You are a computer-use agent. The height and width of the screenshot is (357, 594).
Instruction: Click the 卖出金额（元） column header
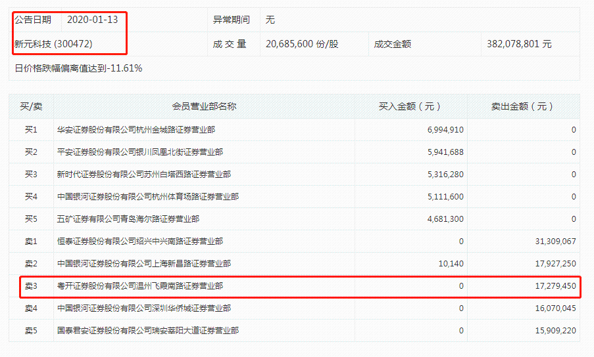(x=522, y=106)
